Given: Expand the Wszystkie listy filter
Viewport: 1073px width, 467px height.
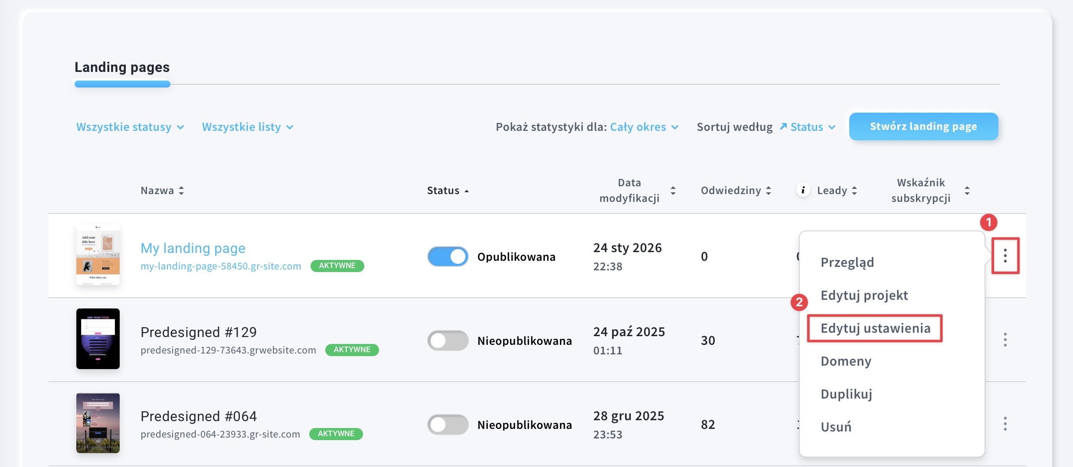Looking at the screenshot, I should coord(248,127).
